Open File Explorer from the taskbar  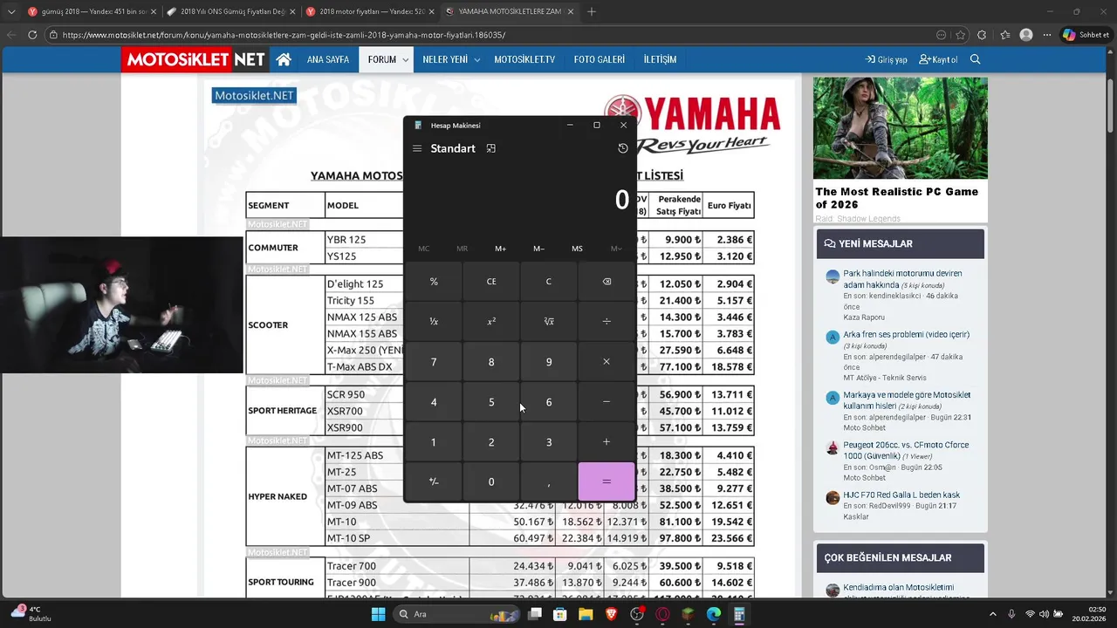point(586,614)
